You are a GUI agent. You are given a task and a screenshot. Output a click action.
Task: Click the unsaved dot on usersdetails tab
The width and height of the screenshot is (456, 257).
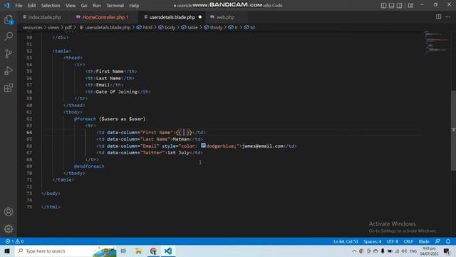tap(199, 17)
